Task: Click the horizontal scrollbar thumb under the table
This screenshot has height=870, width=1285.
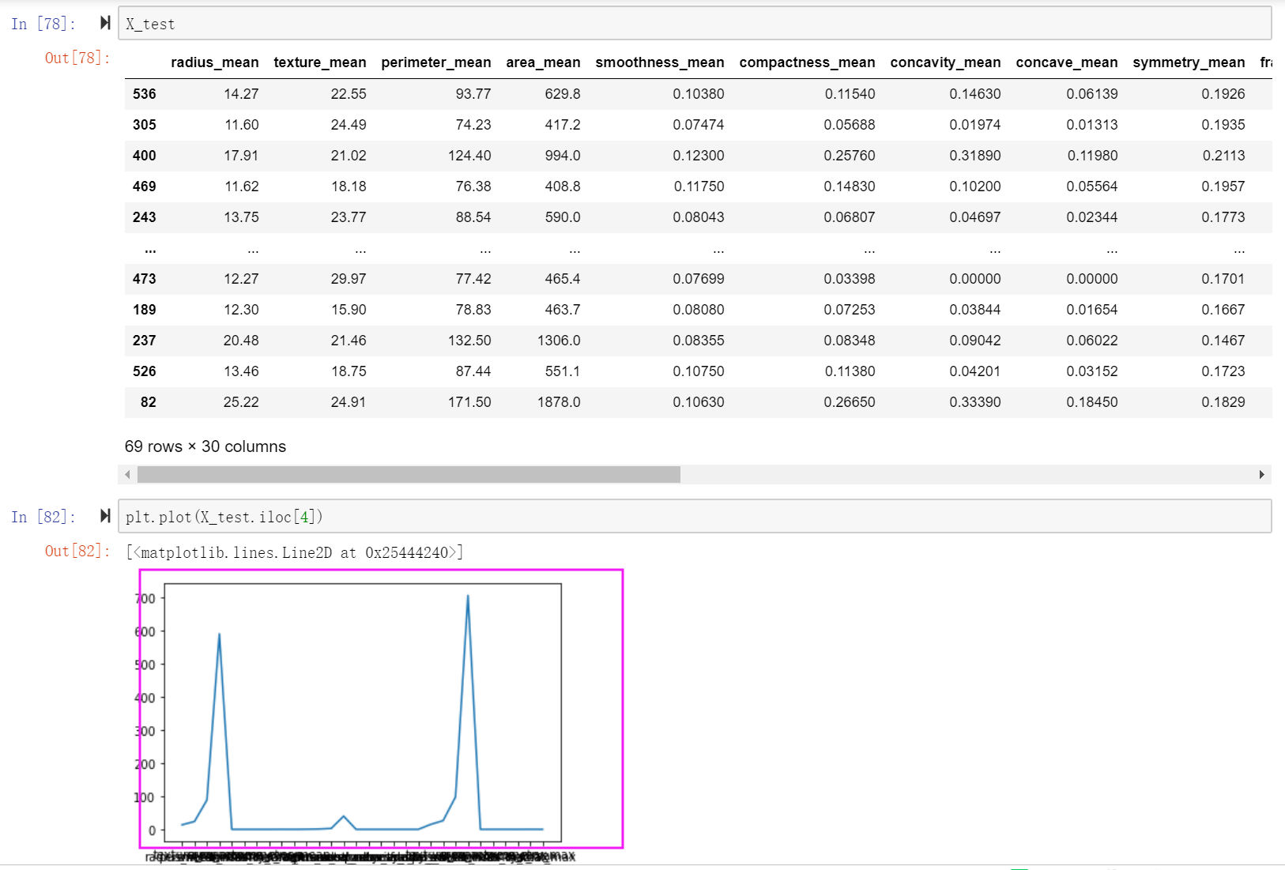Action: pos(409,474)
